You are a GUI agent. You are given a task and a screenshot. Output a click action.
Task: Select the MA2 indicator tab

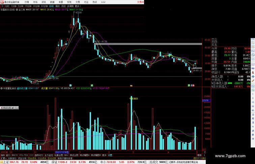click(66, 155)
